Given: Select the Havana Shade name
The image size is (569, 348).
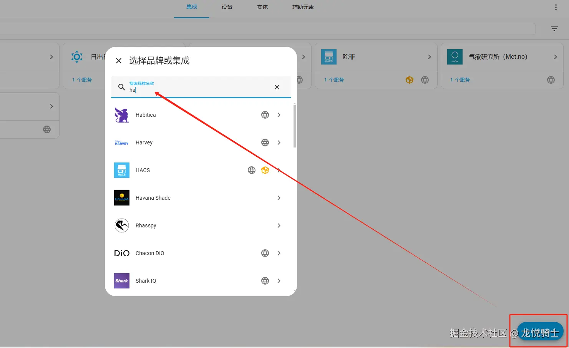Looking at the screenshot, I should (153, 198).
